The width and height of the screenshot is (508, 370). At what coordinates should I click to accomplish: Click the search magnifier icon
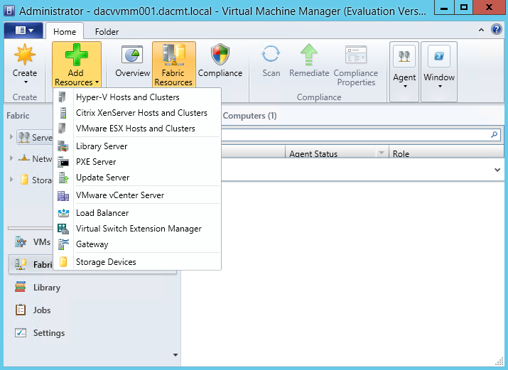pyautogui.click(x=494, y=134)
